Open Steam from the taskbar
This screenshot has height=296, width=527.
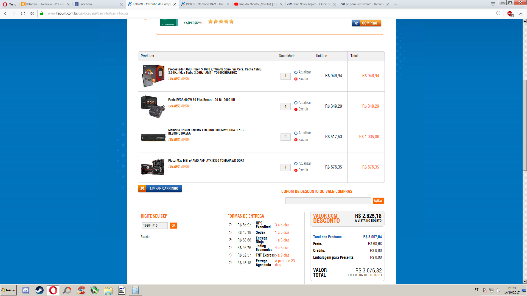point(40,290)
